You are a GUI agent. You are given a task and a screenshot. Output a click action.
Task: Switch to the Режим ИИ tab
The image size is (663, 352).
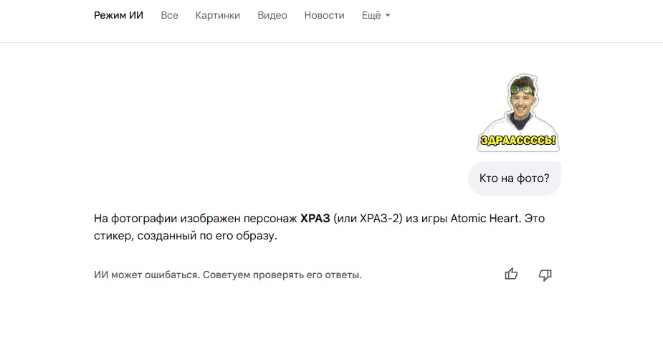pyautogui.click(x=118, y=15)
